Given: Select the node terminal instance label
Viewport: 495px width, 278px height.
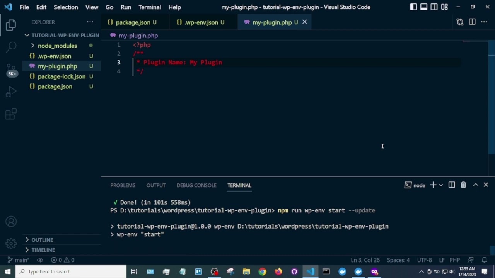Looking at the screenshot, I should (x=415, y=185).
